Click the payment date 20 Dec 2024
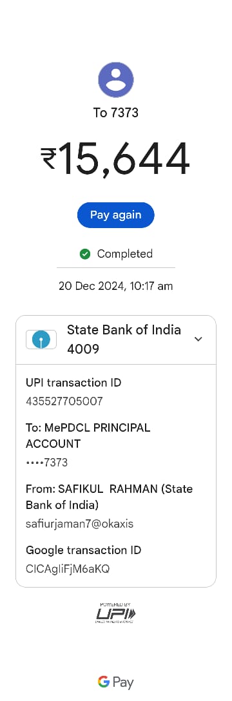Viewport: 232px width, 701px height. tap(92, 285)
